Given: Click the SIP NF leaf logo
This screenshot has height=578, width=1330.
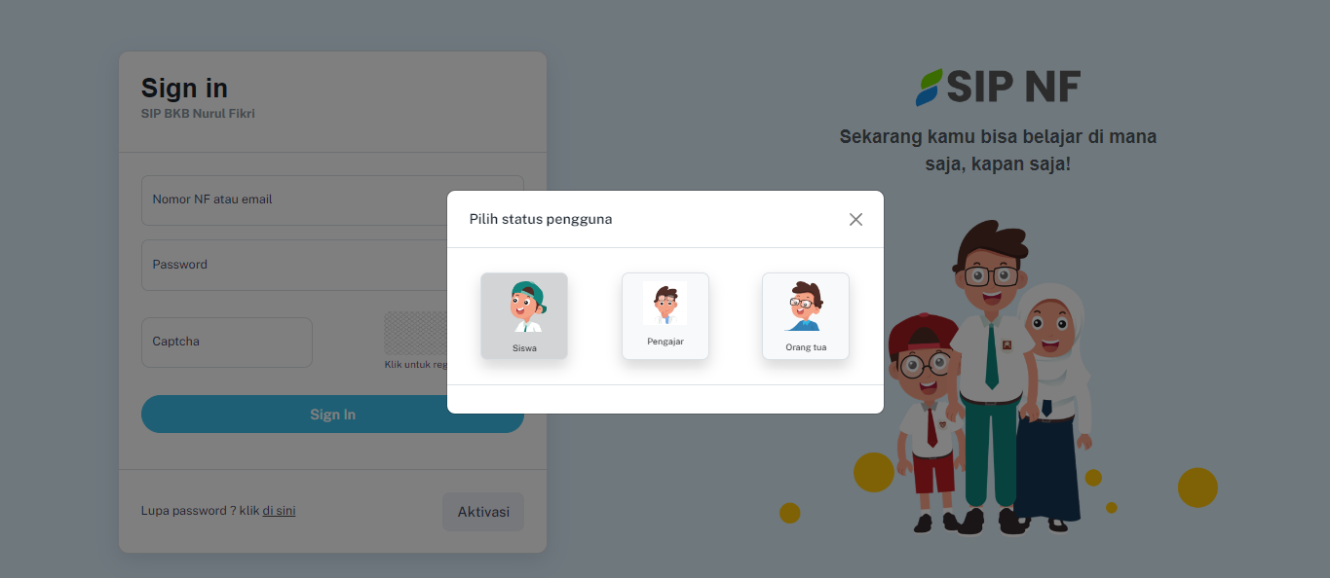Looking at the screenshot, I should click(929, 88).
